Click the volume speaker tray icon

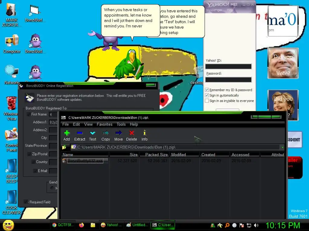(256, 225)
